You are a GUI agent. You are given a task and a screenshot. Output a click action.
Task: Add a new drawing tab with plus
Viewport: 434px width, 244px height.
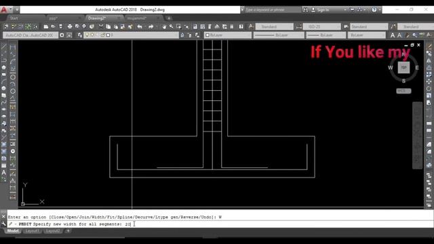(x=169, y=18)
